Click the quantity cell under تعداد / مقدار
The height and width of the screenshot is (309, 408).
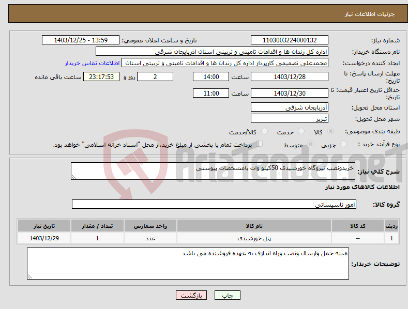[97, 238]
